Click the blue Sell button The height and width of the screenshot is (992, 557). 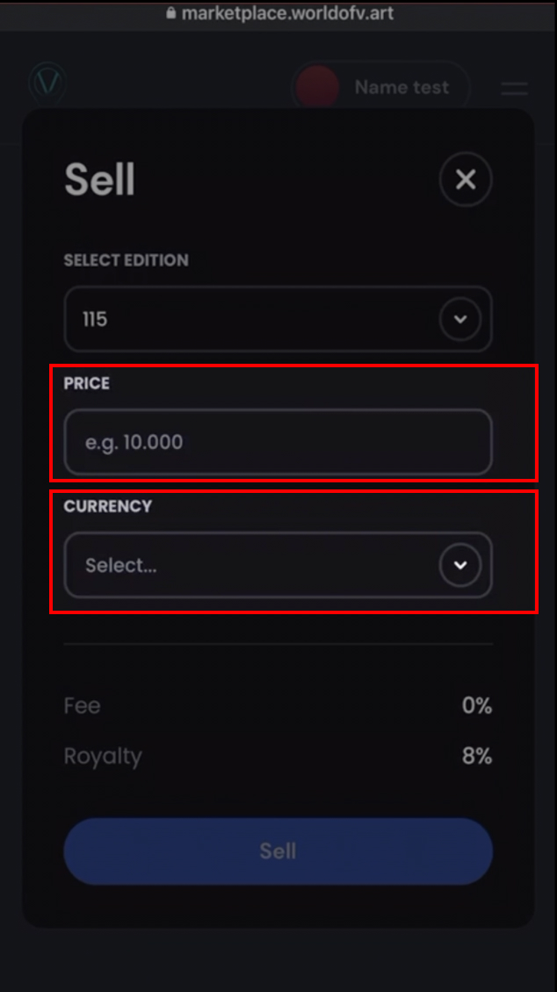tap(278, 851)
